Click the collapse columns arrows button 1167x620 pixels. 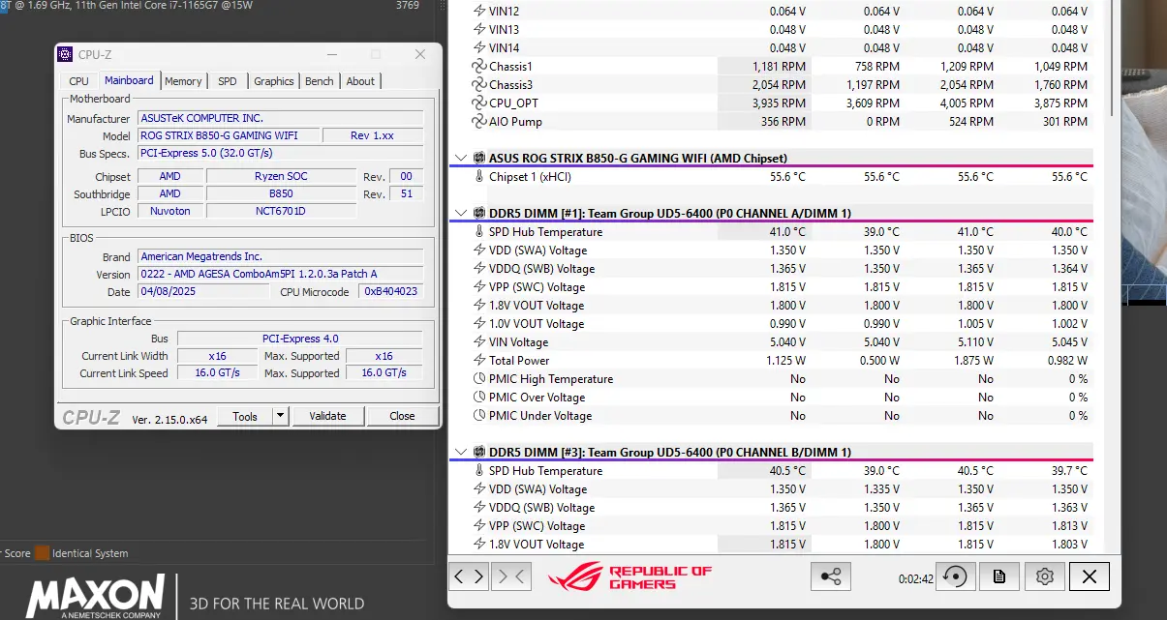(x=511, y=576)
